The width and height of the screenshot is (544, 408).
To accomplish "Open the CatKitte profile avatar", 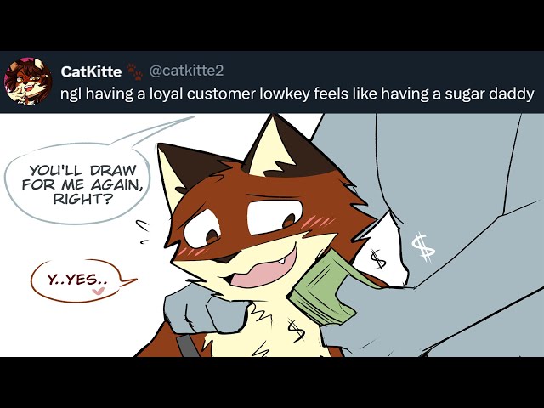I will click(x=28, y=82).
